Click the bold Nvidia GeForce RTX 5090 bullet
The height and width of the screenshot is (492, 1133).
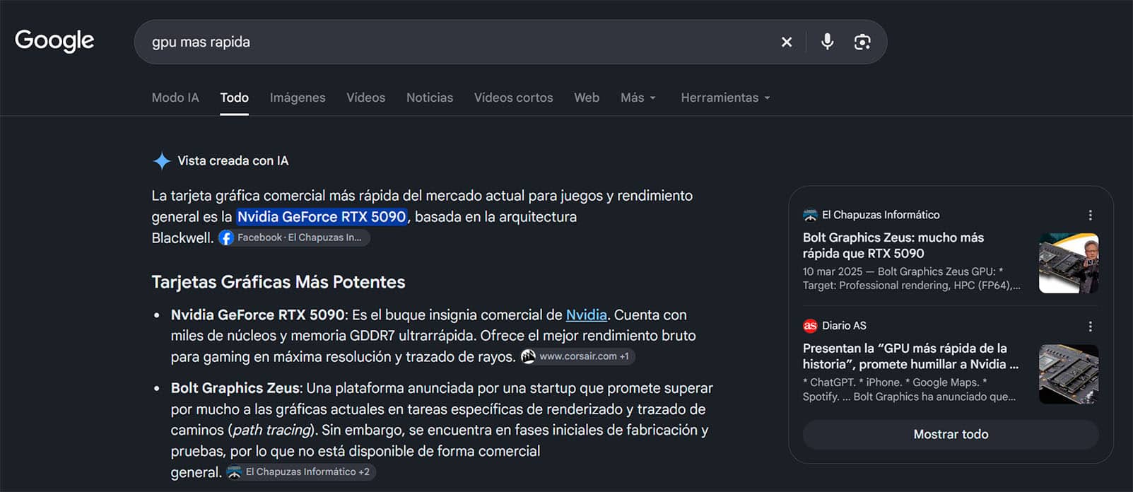coord(258,315)
